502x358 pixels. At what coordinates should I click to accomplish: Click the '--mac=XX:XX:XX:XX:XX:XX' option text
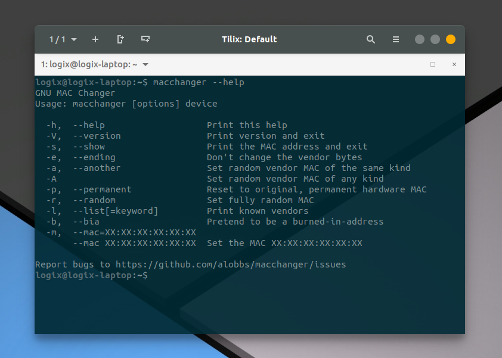135,232
